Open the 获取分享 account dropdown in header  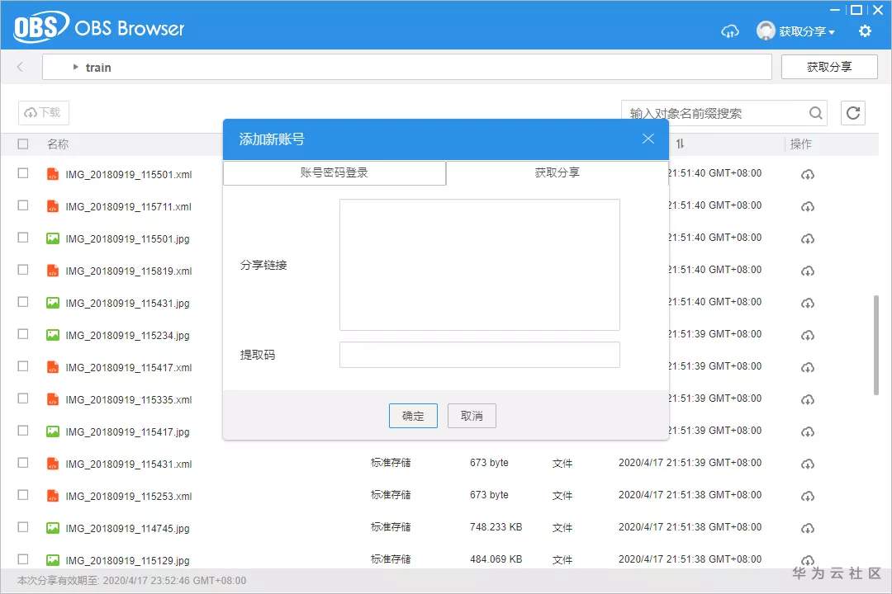coord(807,31)
